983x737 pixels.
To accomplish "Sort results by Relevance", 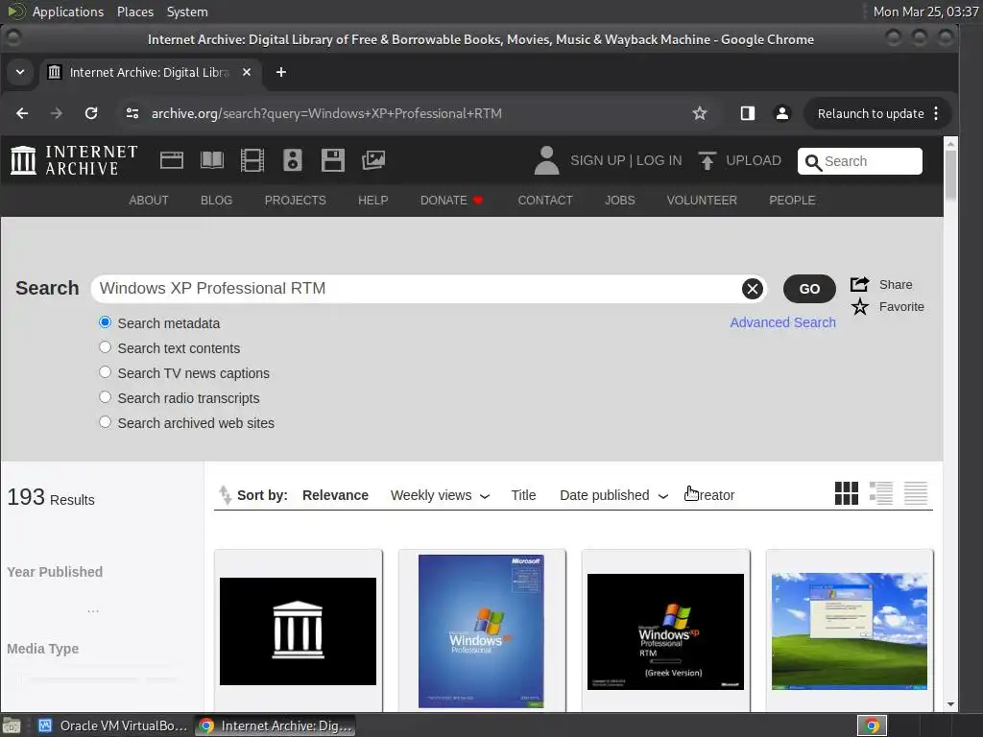I will point(335,495).
